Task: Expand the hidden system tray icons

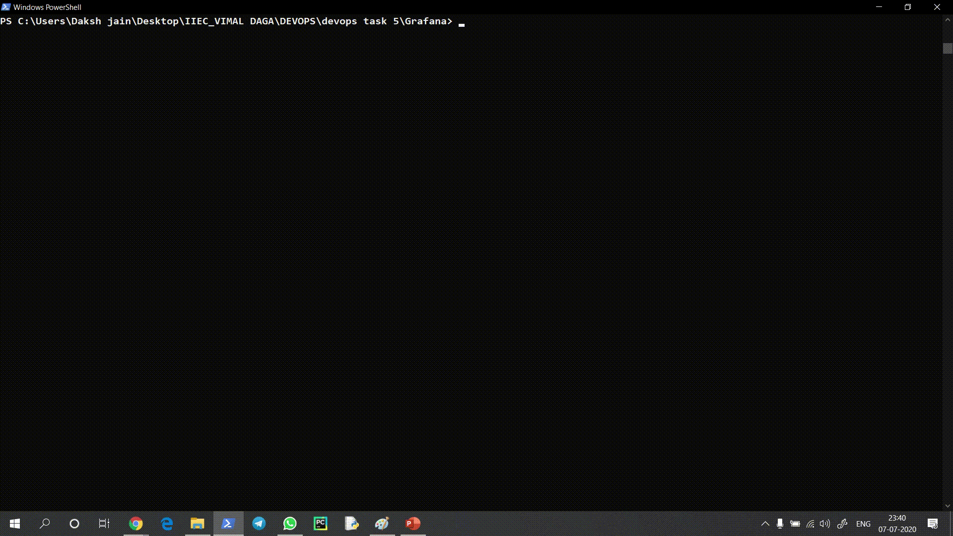Action: (765, 524)
